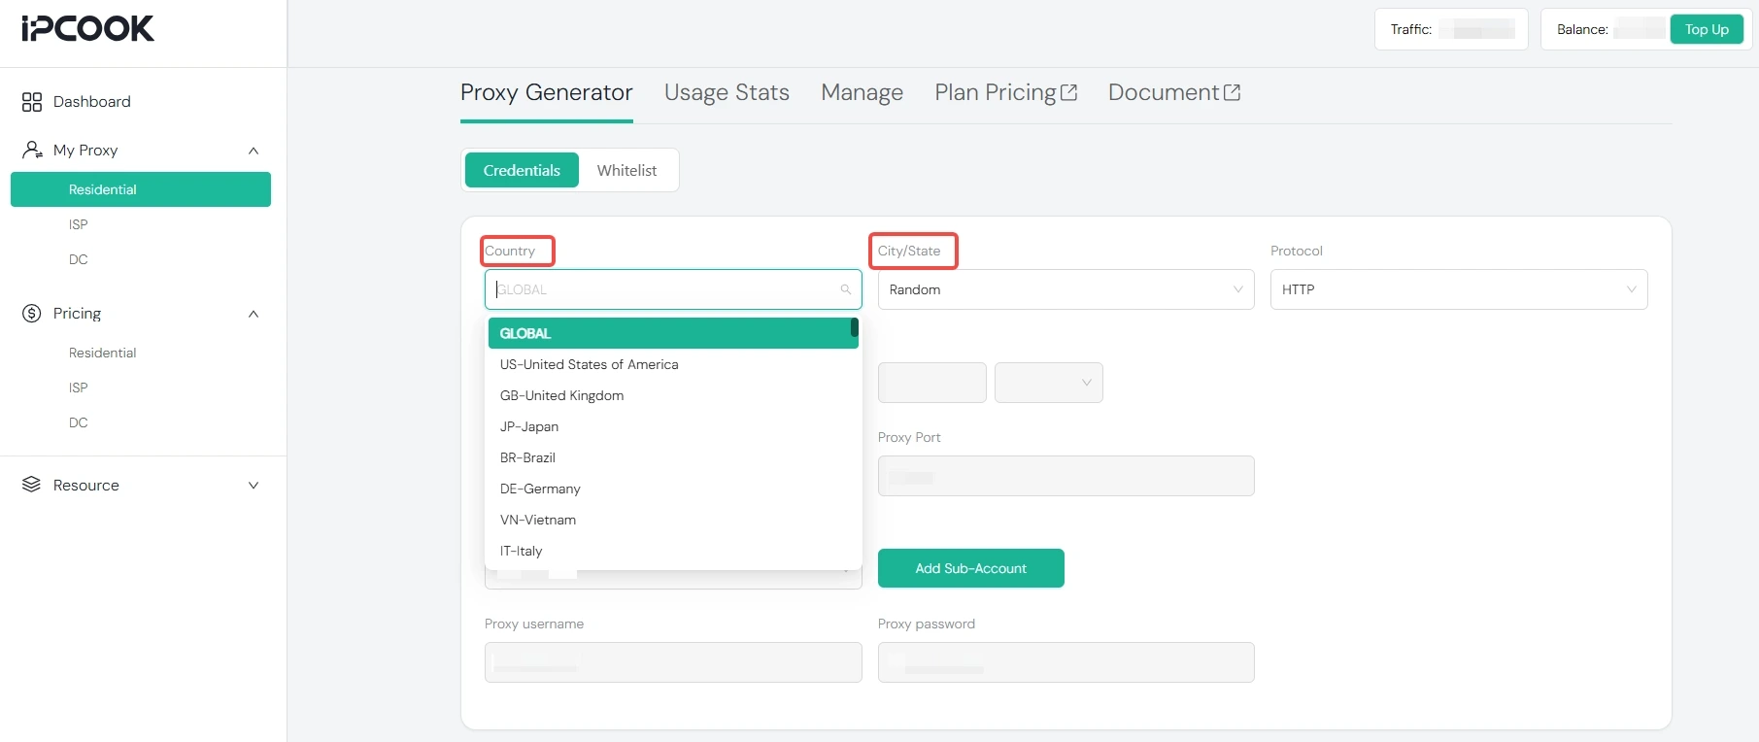Click the country list scrollbar thumb
Screen dimensions: 1759x742
(x=855, y=327)
